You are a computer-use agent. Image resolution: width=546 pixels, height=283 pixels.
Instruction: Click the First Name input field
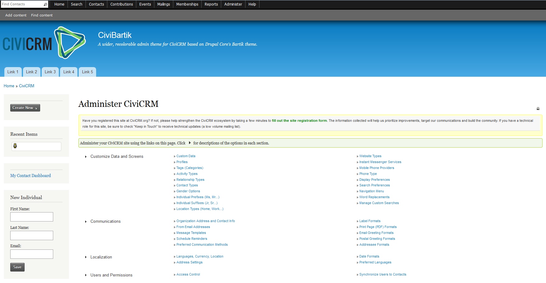tap(32, 217)
